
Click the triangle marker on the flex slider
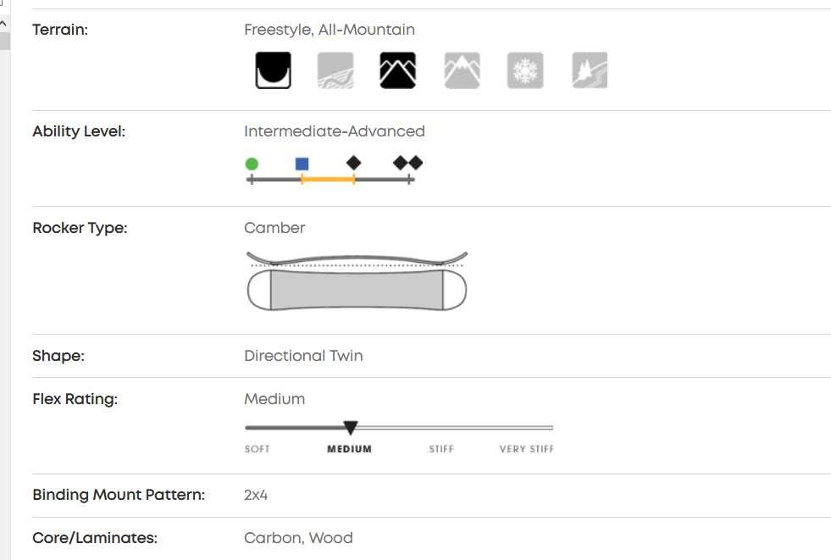click(350, 428)
